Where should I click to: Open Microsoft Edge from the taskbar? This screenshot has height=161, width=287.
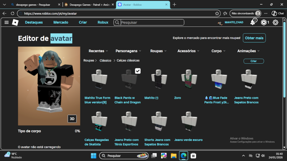click(183, 156)
